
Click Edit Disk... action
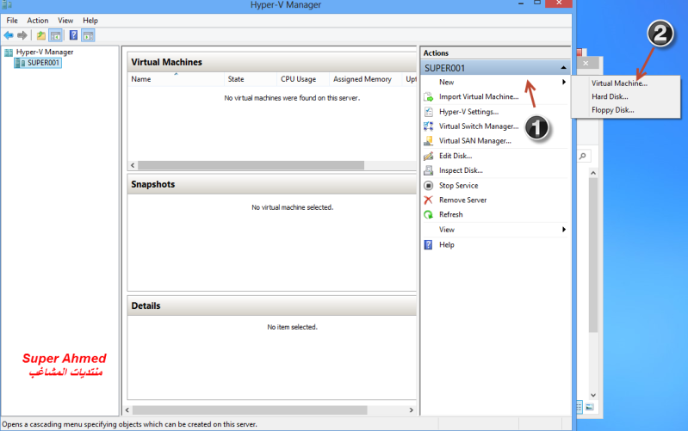click(456, 156)
